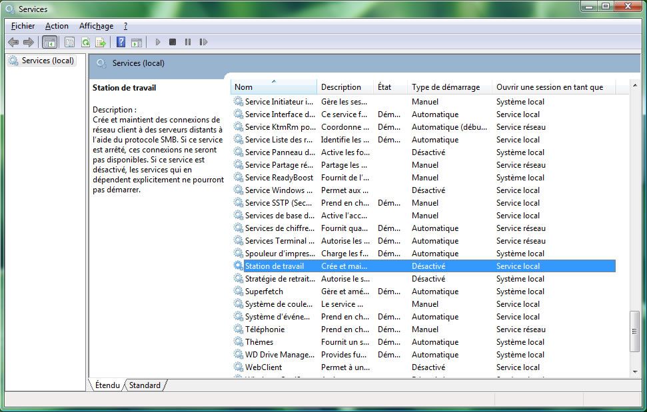This screenshot has height=412, width=647.
Task: Select the Système d'événe... row
Action: (423, 316)
